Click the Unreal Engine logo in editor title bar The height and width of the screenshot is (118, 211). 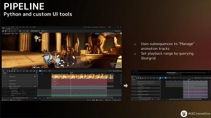3,28
